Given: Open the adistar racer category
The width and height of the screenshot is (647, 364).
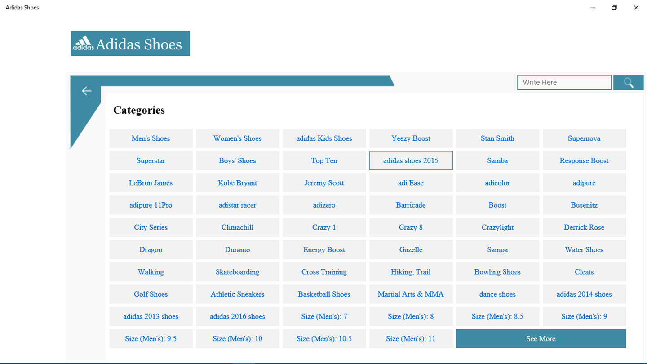Looking at the screenshot, I should [238, 205].
